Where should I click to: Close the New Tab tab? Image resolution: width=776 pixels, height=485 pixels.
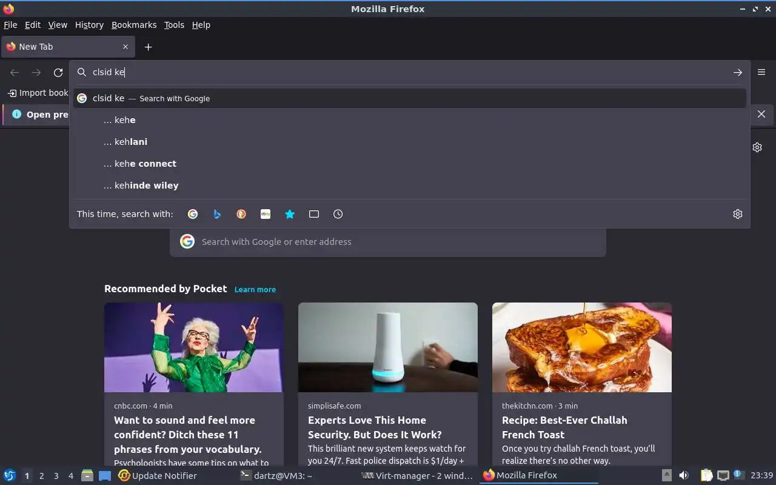pos(125,47)
